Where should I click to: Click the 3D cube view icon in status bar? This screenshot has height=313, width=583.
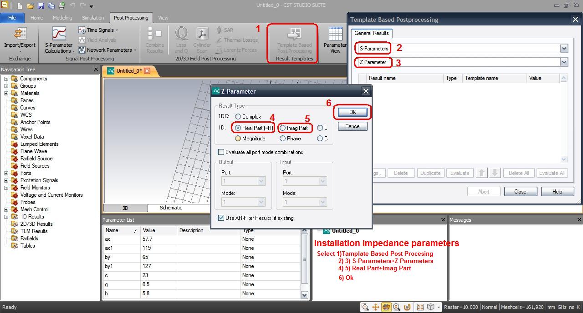click(430, 307)
